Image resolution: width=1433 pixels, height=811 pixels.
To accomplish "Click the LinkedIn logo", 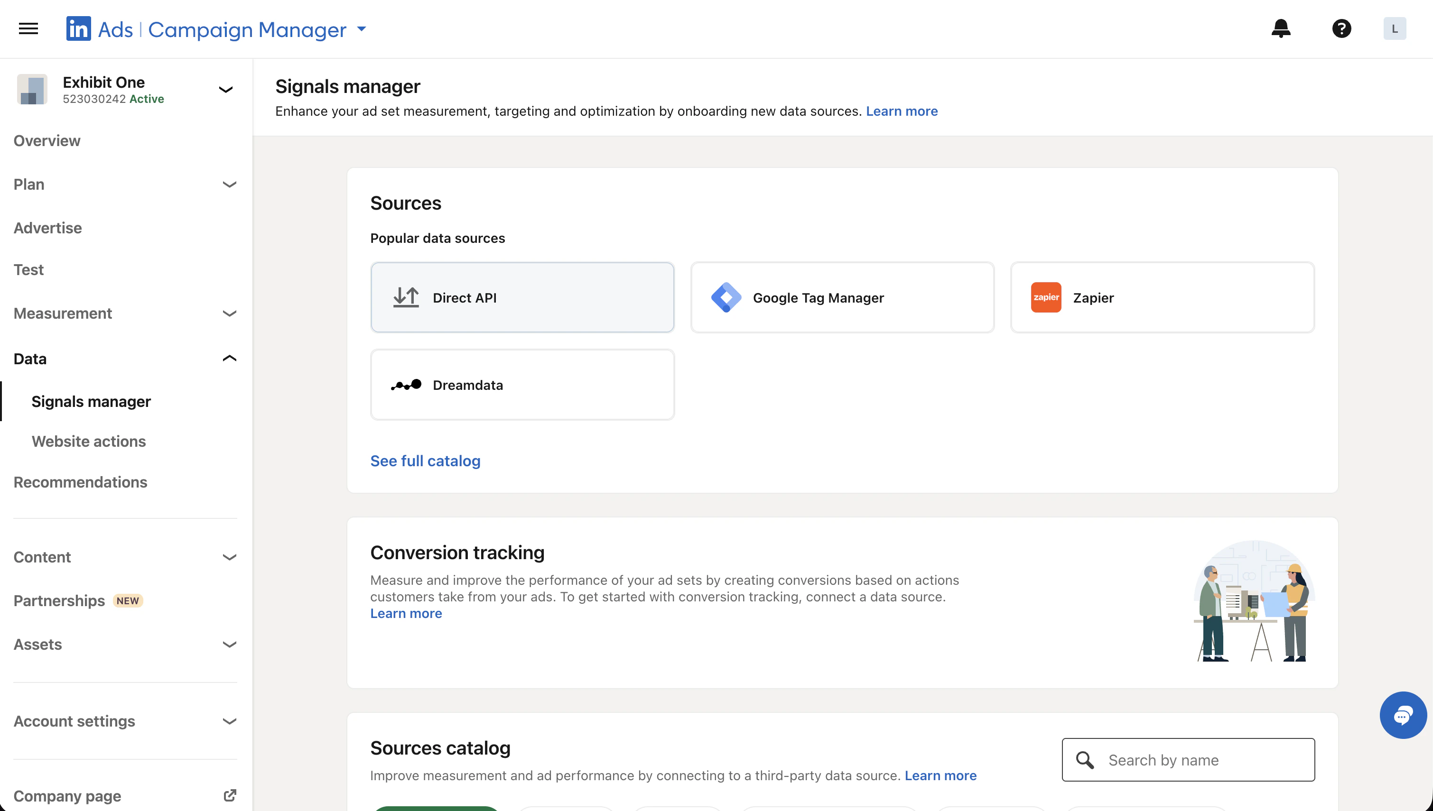I will (x=78, y=28).
